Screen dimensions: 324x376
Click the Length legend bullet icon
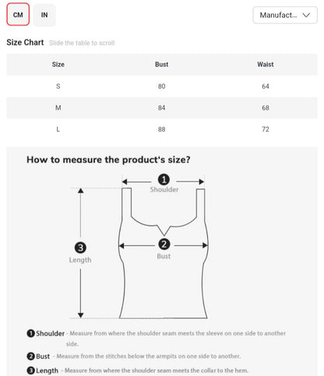[30, 371]
